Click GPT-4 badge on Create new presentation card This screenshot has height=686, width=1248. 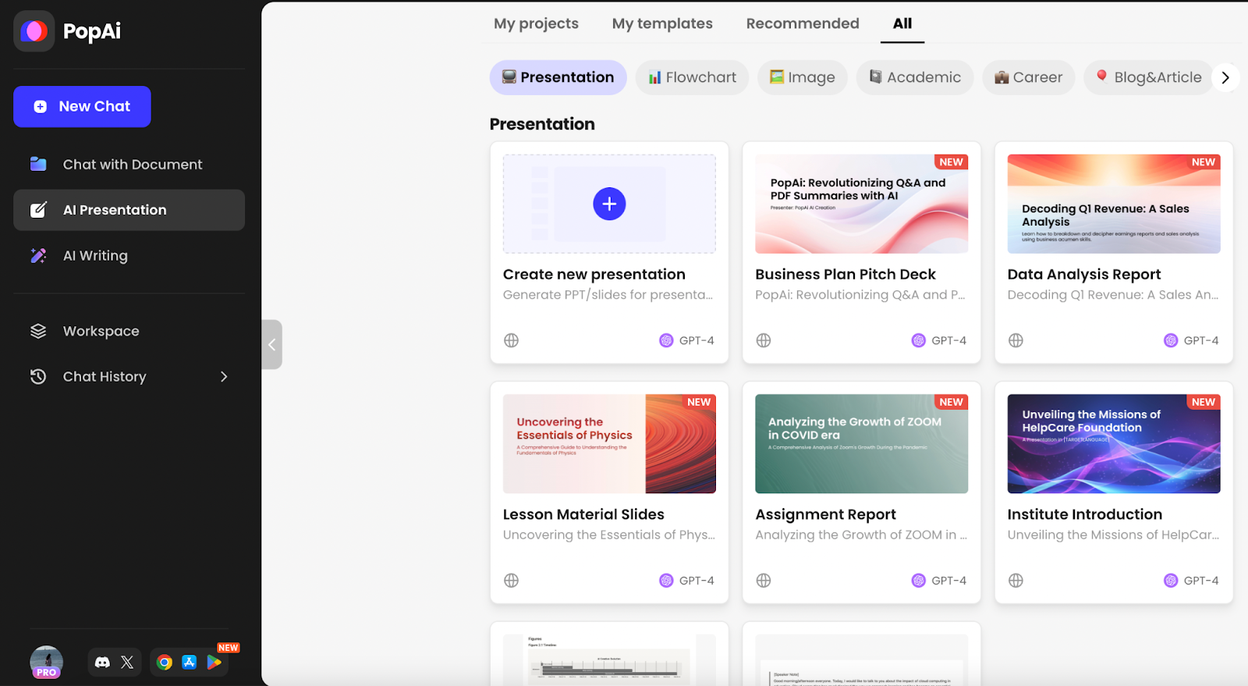click(687, 340)
